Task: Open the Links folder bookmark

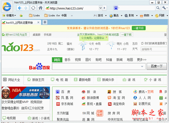Action: coord(34,16)
